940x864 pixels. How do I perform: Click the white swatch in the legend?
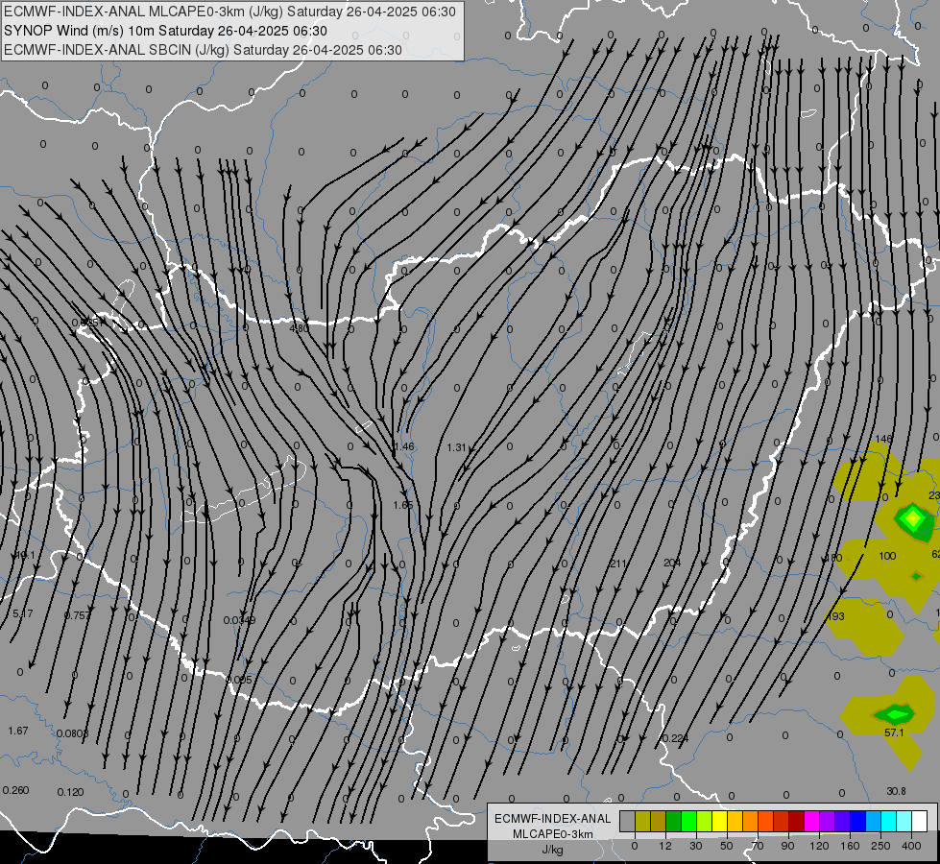[x=919, y=822]
